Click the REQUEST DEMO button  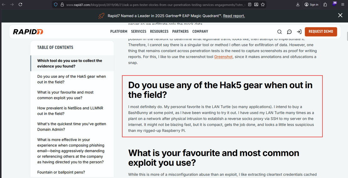click(x=321, y=32)
